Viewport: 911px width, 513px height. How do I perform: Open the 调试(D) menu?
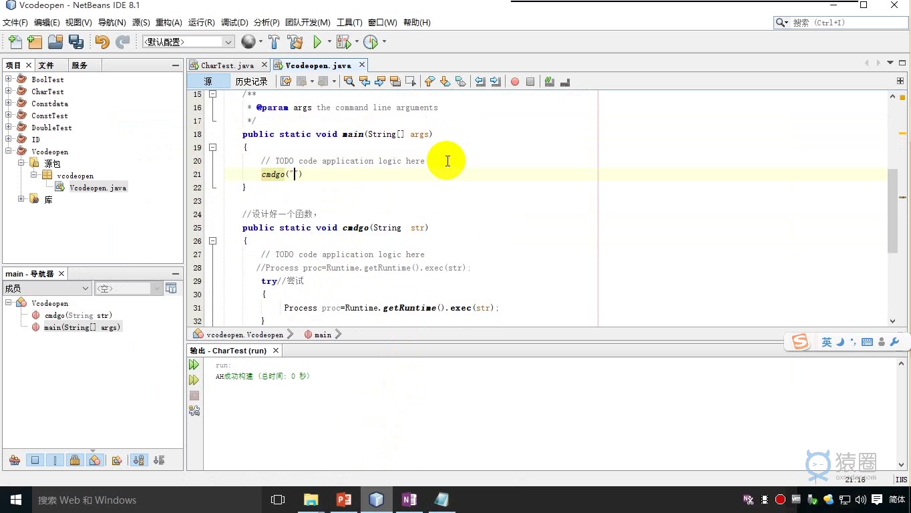click(x=234, y=23)
